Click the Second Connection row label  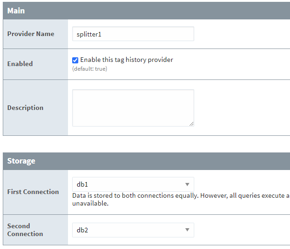[25, 230]
